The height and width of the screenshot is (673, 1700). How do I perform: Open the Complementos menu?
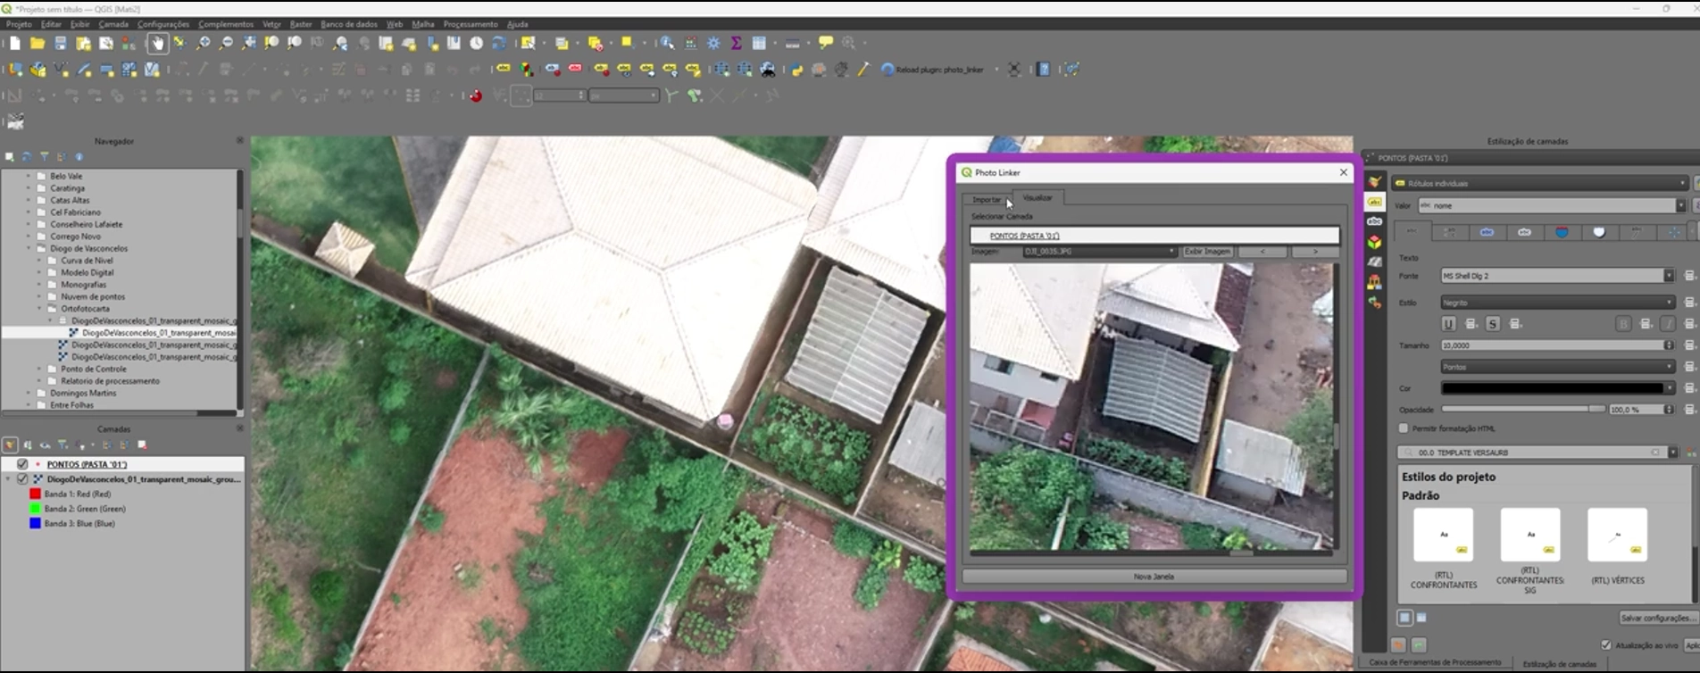[225, 24]
